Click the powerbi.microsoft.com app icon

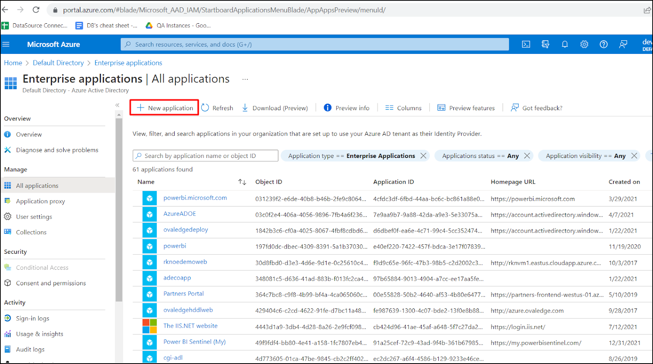click(150, 198)
